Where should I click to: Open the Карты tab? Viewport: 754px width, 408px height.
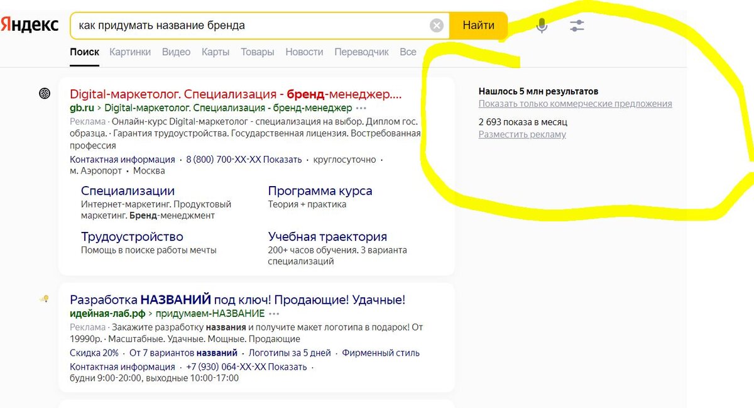tap(216, 52)
